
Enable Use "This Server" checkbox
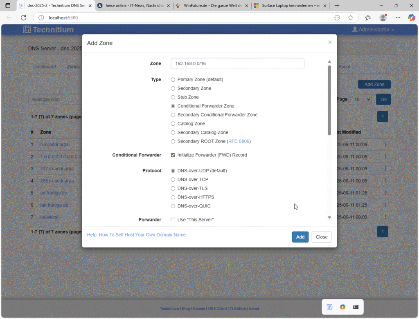tap(173, 220)
